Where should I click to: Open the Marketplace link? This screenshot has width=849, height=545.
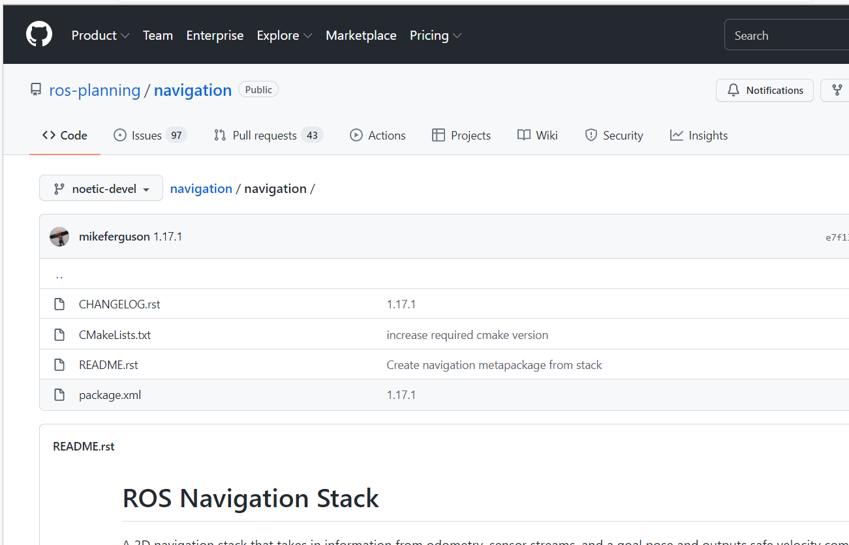(x=361, y=36)
